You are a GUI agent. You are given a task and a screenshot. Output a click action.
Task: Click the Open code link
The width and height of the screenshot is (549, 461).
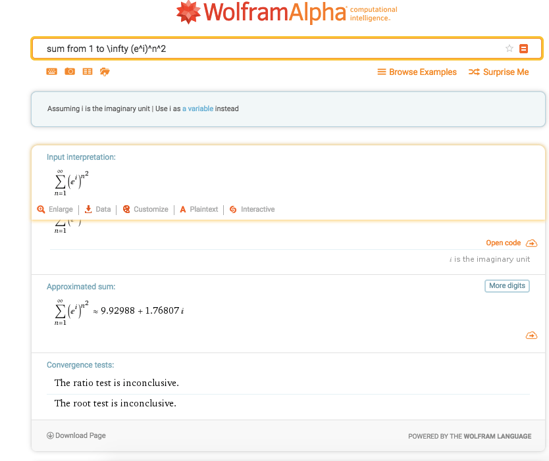click(503, 243)
